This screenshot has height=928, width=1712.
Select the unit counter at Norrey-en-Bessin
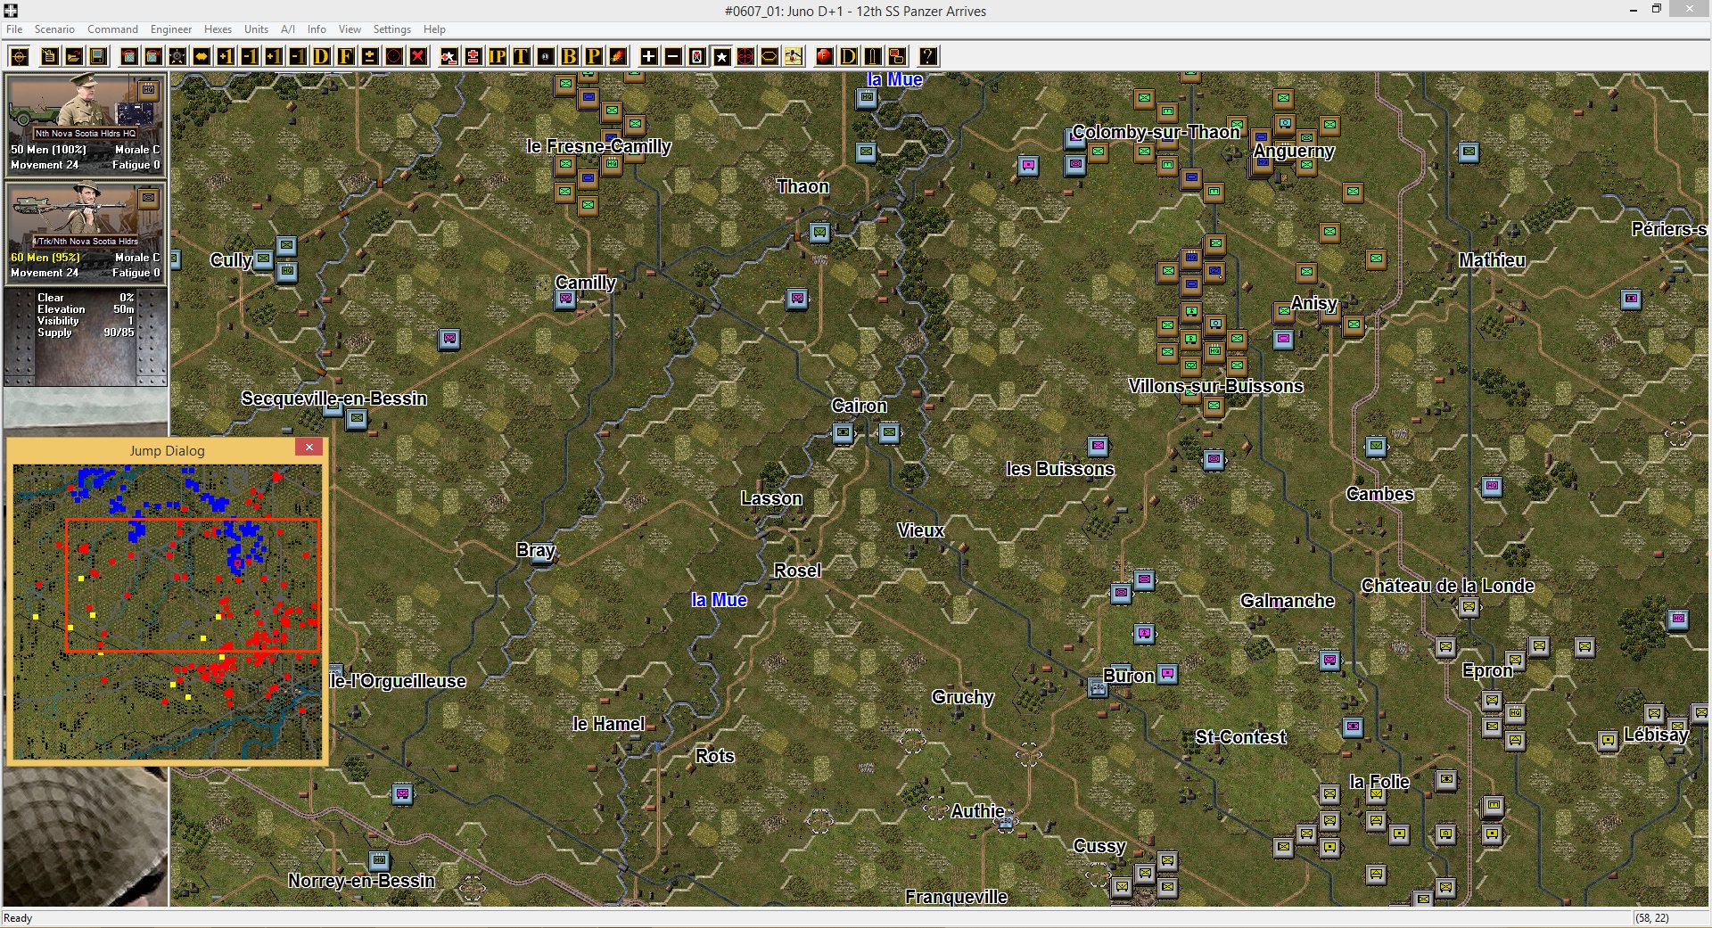click(x=379, y=860)
